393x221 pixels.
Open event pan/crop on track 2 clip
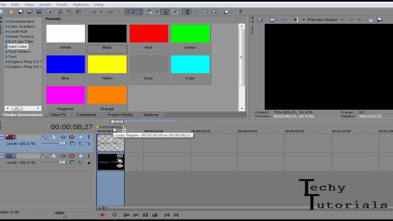(120, 161)
